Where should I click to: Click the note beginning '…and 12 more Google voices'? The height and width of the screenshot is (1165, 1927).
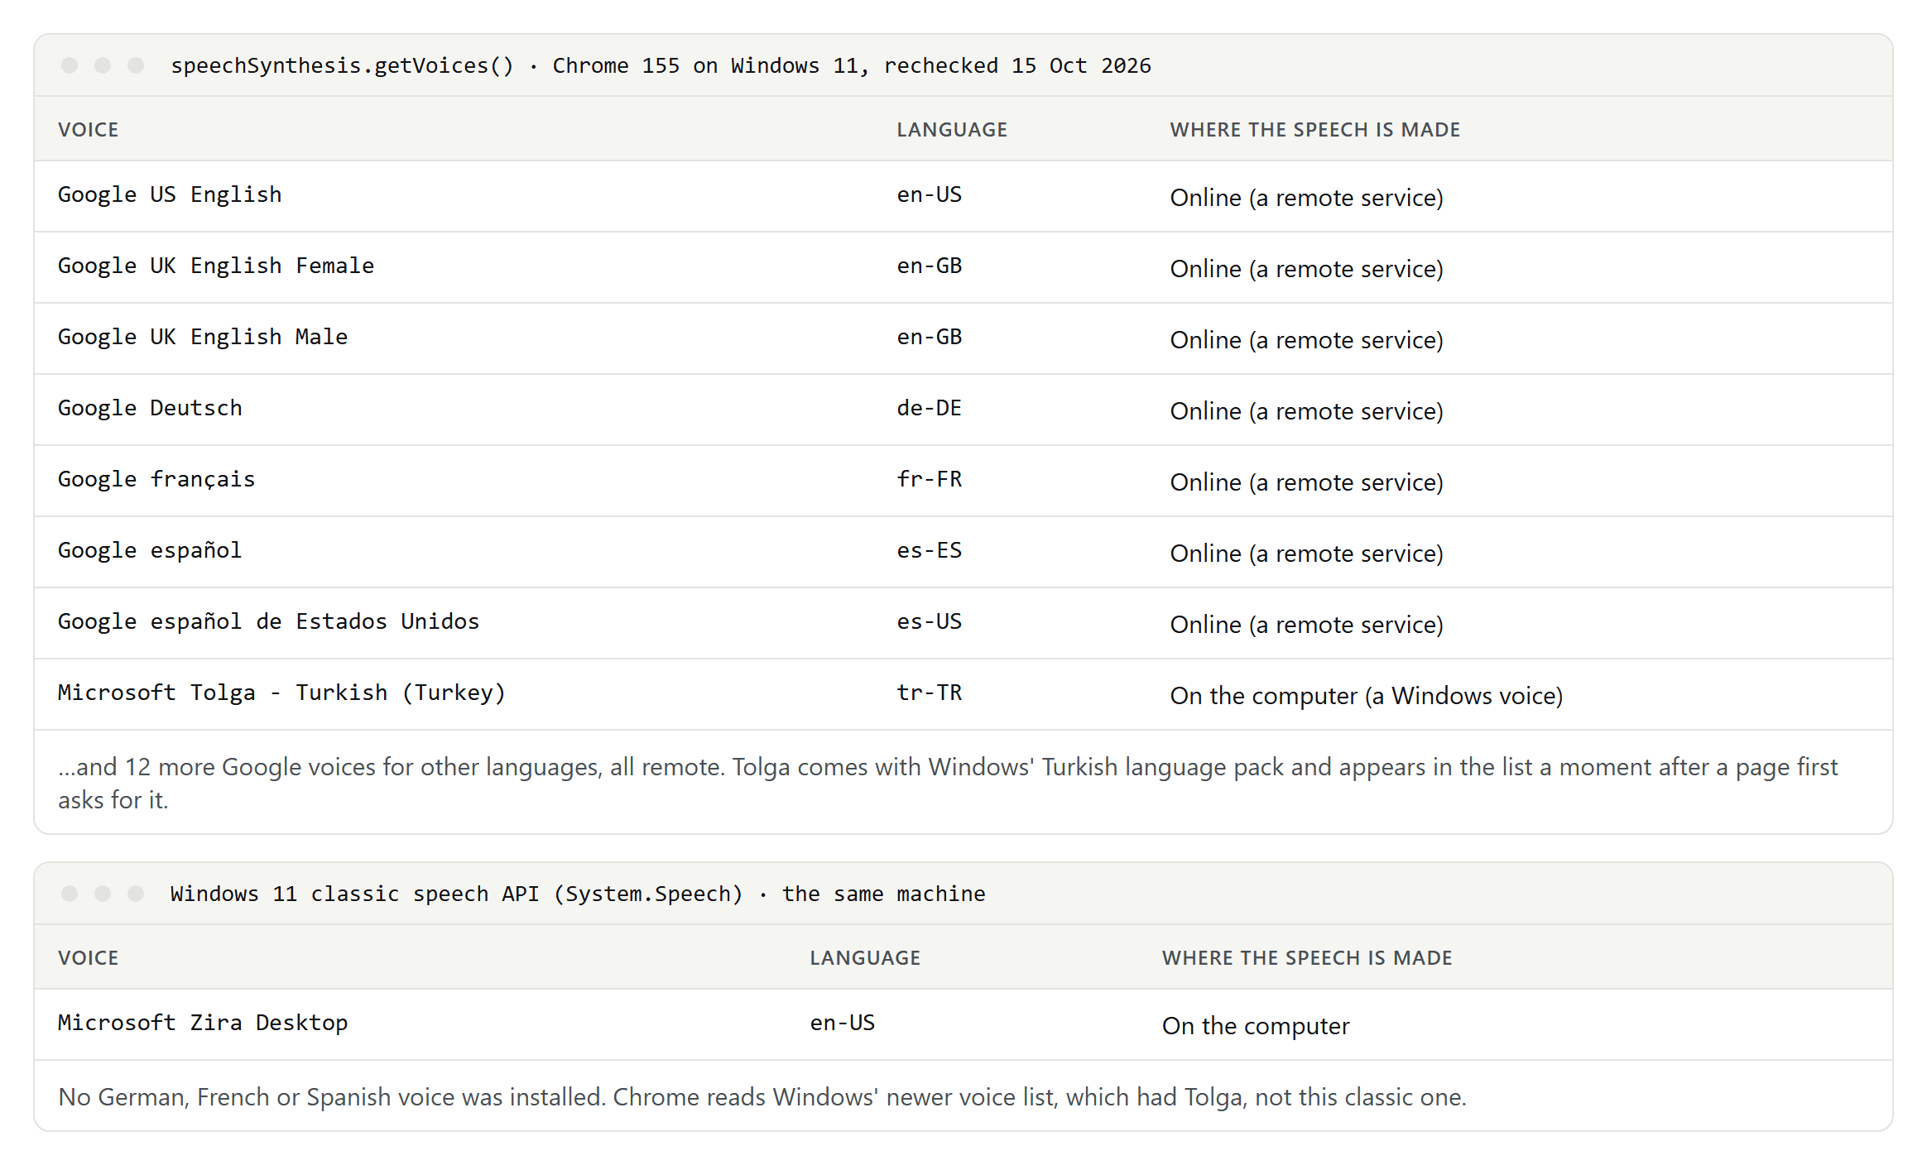tap(947, 783)
